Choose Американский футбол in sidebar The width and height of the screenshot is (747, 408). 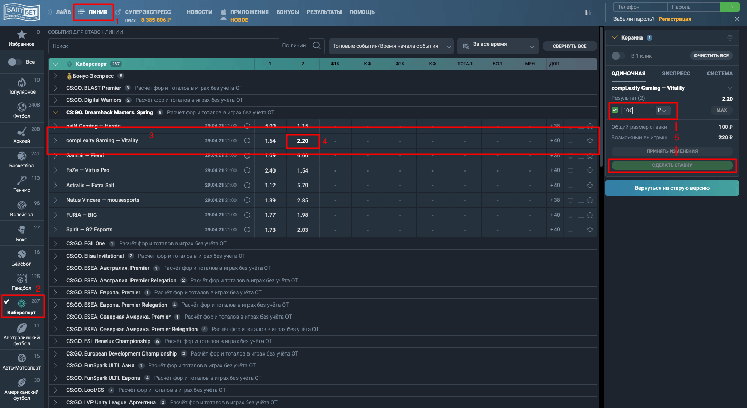pos(22,390)
